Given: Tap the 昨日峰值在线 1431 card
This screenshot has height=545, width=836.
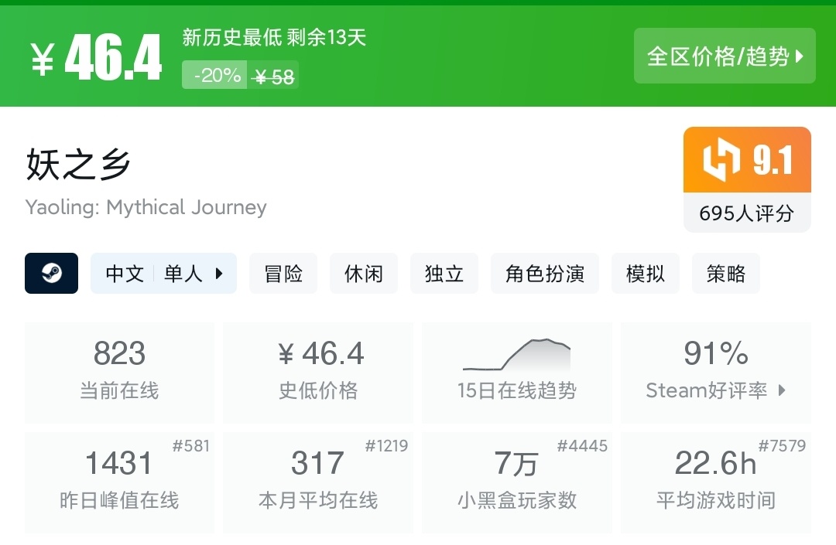Looking at the screenshot, I should [x=119, y=482].
